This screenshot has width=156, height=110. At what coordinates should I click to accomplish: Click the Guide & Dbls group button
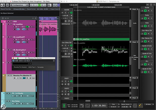147,69
